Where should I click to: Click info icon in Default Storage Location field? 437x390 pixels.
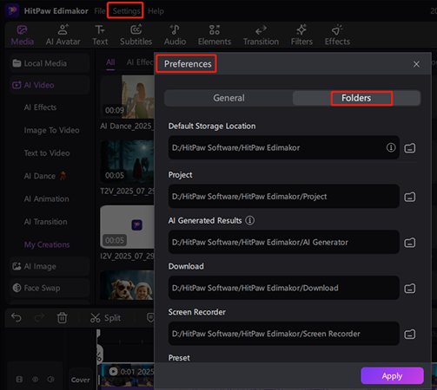391,147
